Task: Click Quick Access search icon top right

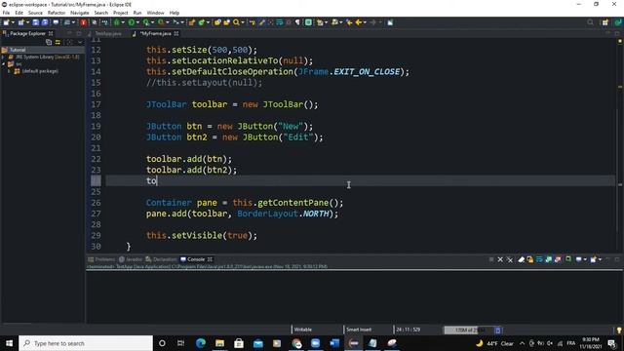Action: pos(590,22)
